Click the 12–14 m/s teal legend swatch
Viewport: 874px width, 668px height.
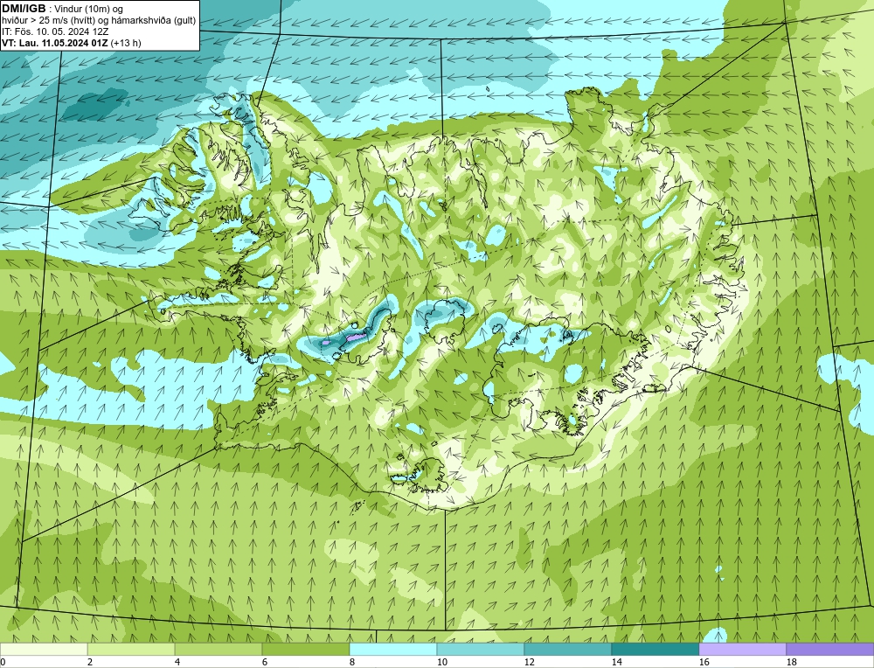point(567,649)
